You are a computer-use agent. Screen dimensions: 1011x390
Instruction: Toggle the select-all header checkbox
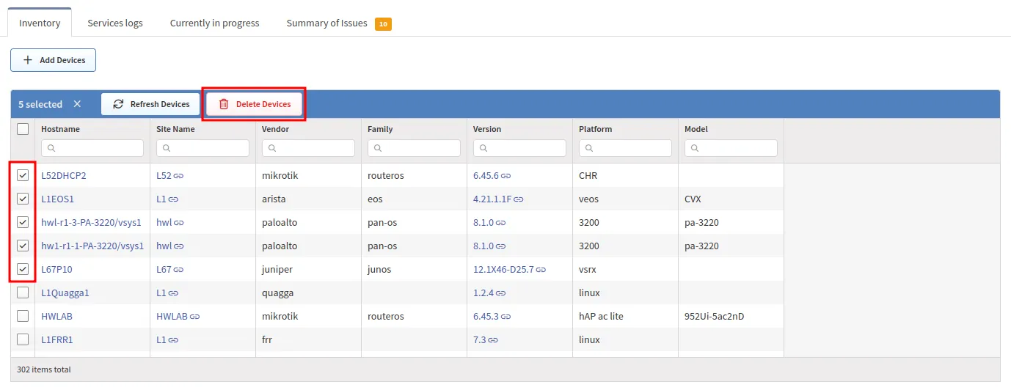[x=23, y=129]
